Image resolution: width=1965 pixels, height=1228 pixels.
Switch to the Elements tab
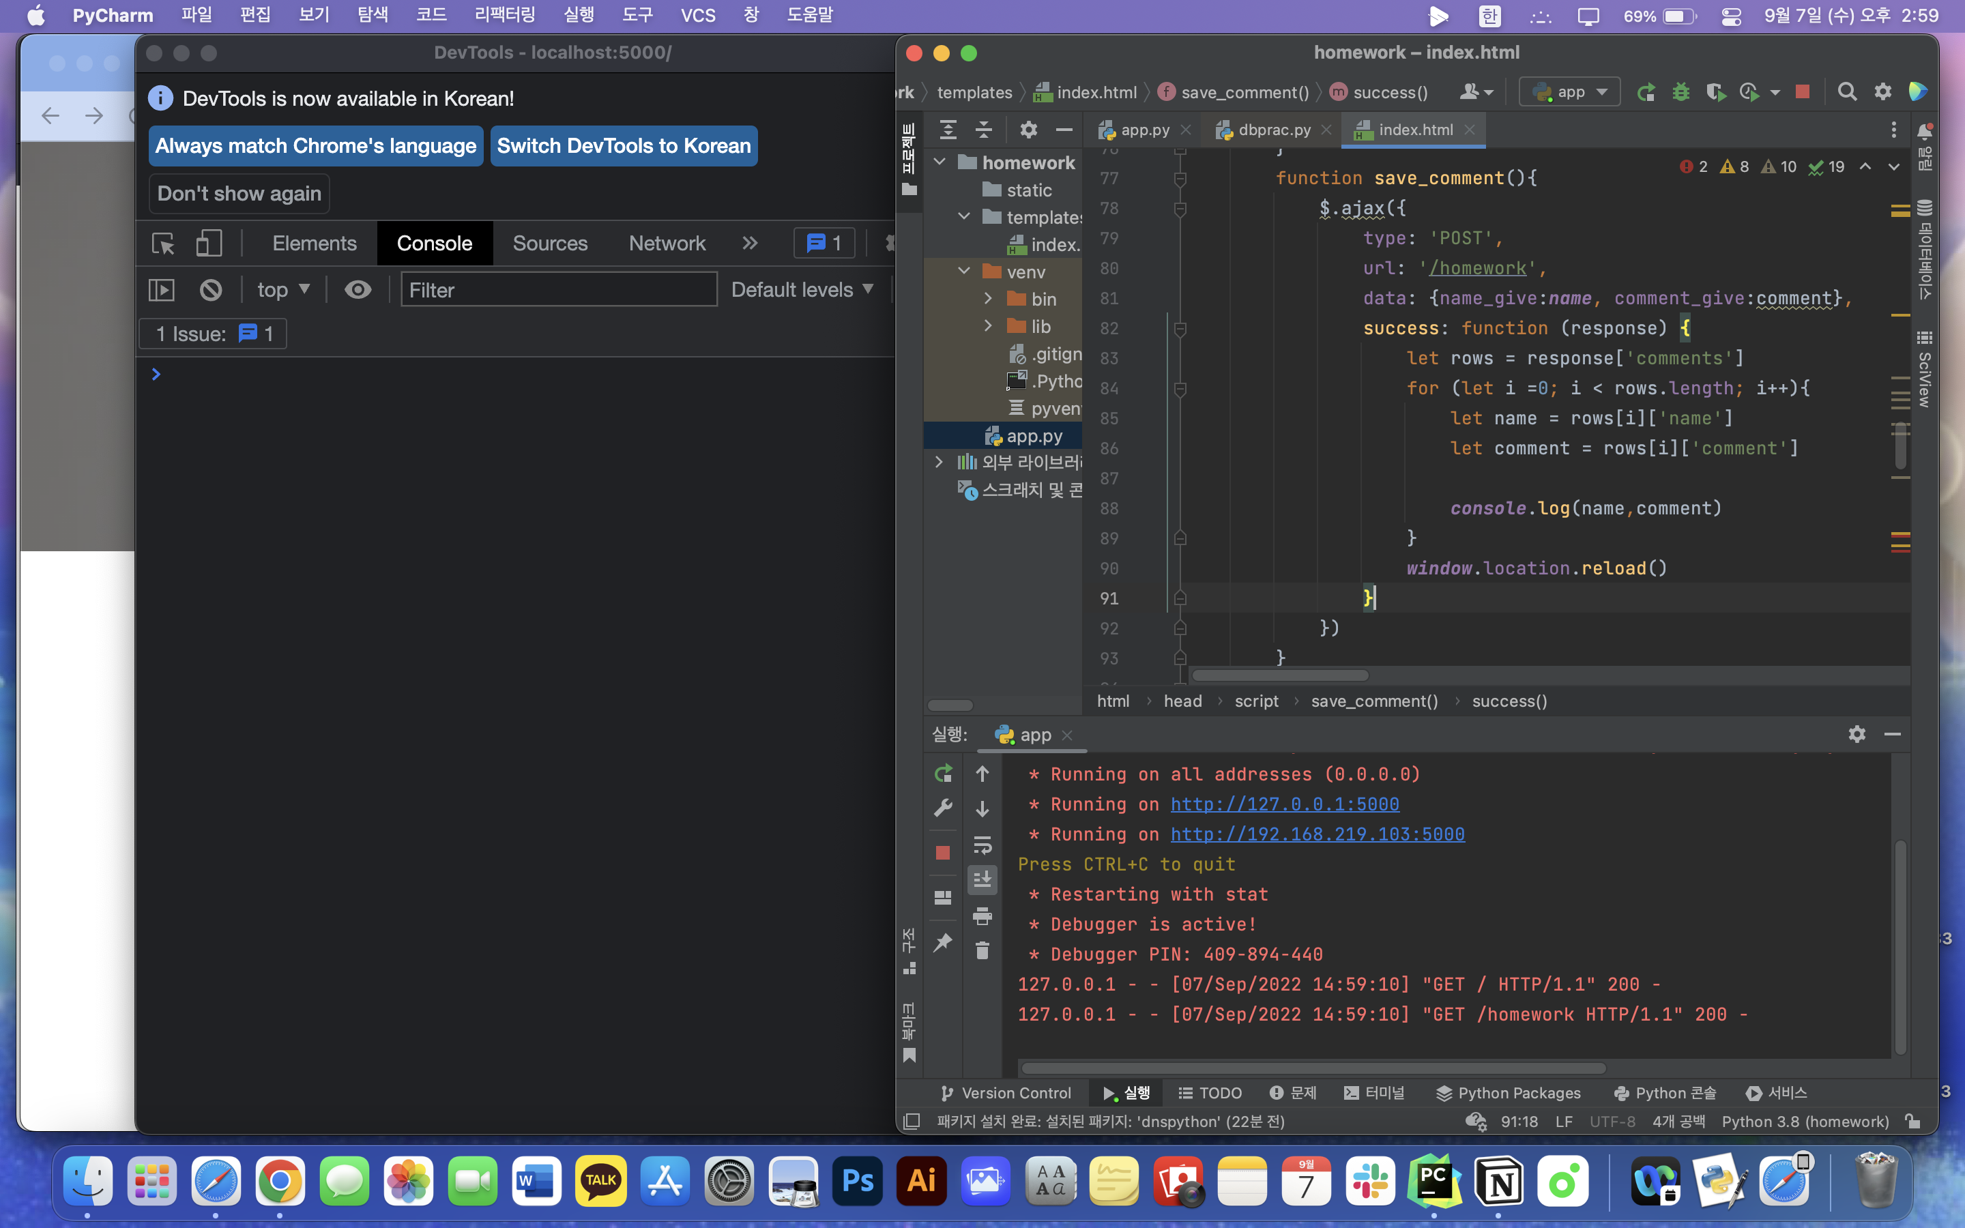(x=315, y=243)
